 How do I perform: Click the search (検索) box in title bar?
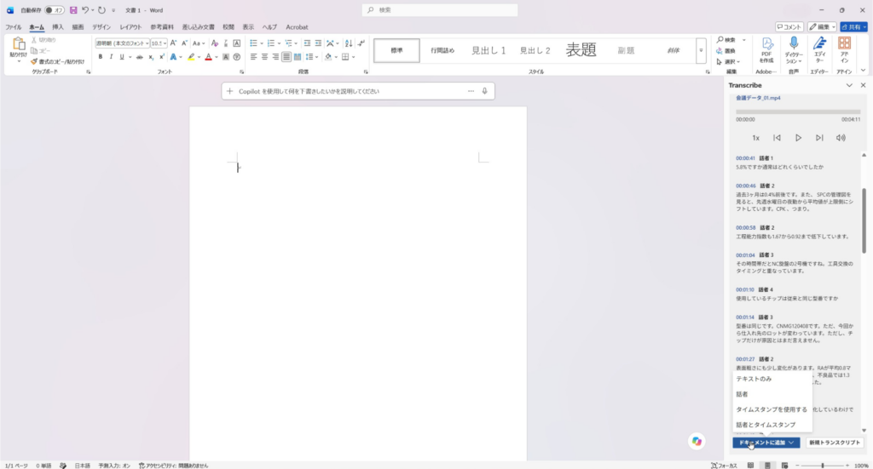(440, 10)
